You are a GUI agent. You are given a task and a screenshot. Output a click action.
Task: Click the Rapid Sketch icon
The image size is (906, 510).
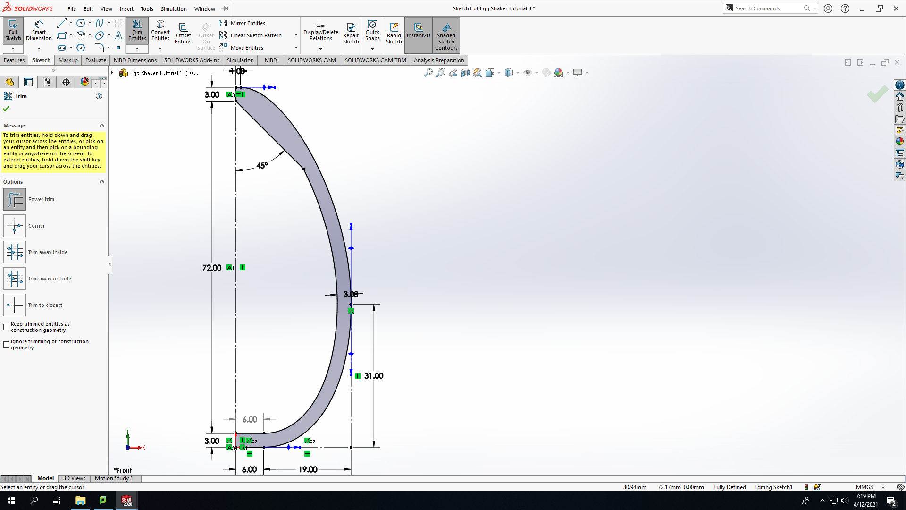pyautogui.click(x=394, y=33)
